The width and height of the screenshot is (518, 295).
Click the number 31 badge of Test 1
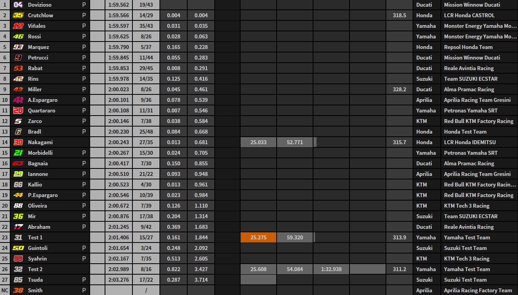(18, 237)
